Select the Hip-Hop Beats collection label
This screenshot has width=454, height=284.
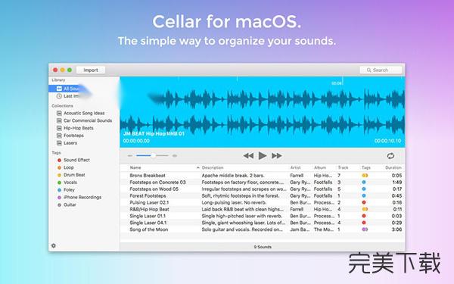point(79,128)
